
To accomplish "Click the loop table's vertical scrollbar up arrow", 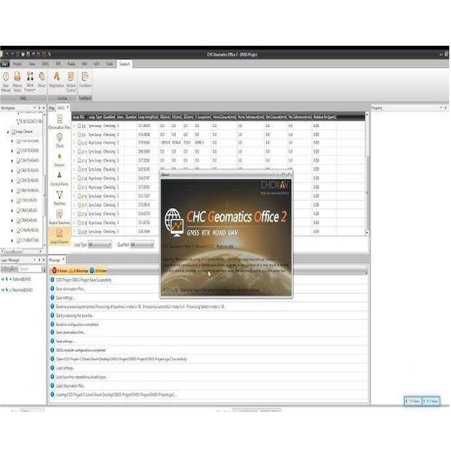I will coord(367,115).
